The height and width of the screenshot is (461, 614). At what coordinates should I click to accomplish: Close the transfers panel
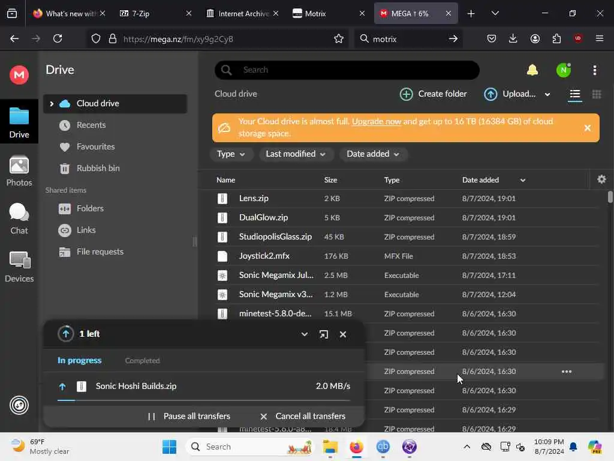click(x=342, y=334)
